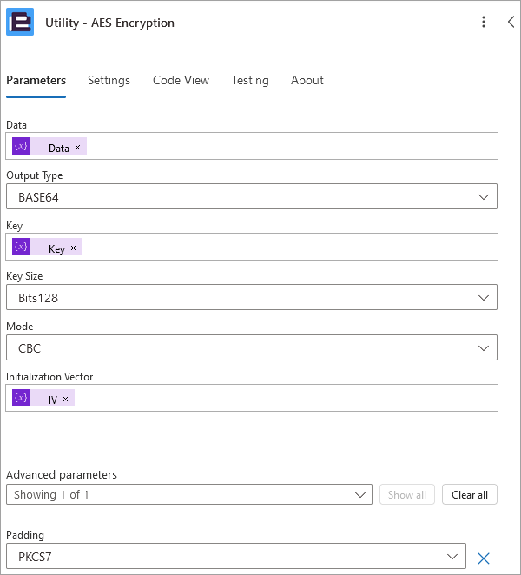
Task: Switch to the Settings tab
Action: (x=109, y=80)
